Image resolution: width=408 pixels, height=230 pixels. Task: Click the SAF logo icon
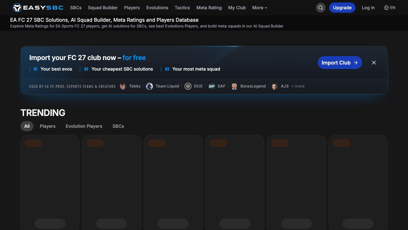(x=212, y=86)
